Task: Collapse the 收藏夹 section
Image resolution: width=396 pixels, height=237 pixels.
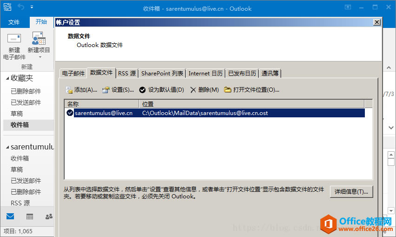Action: coord(7,78)
